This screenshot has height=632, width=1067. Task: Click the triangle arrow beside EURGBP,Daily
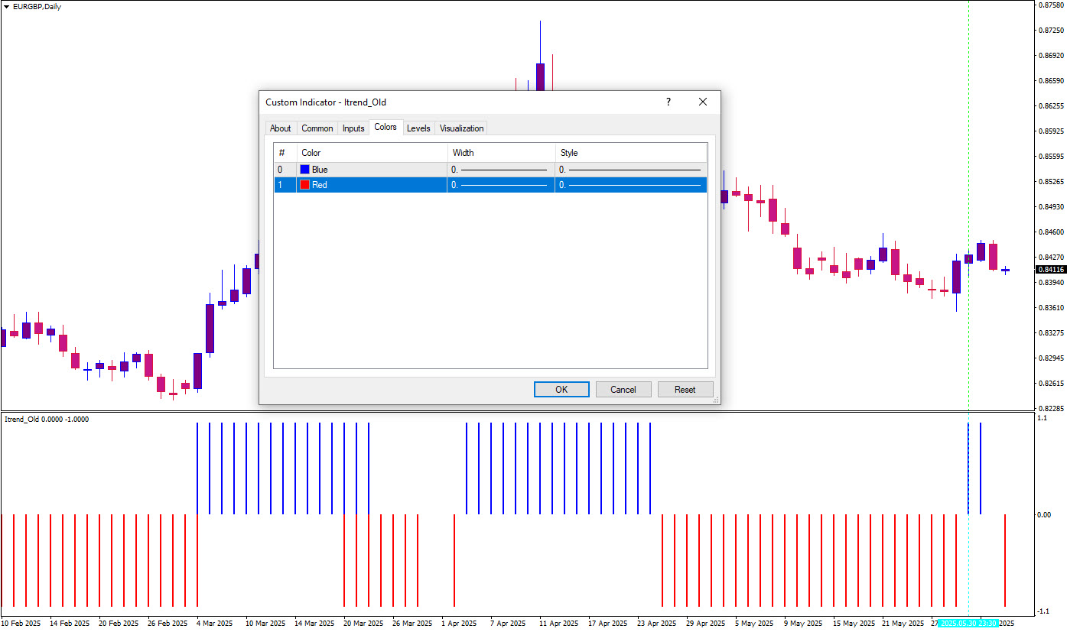point(7,6)
